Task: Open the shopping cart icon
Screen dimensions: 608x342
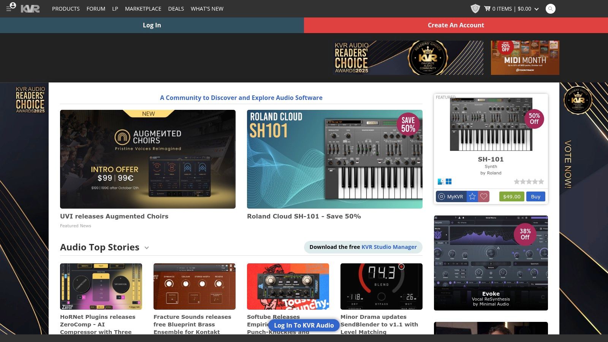Action: pyautogui.click(x=487, y=8)
